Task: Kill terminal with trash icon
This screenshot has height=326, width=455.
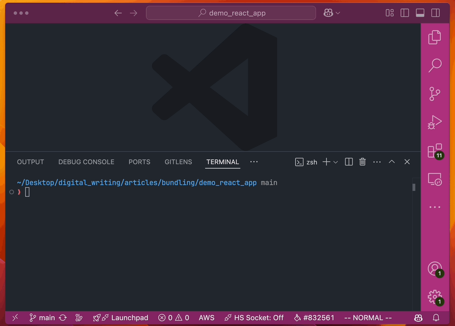Action: click(362, 162)
